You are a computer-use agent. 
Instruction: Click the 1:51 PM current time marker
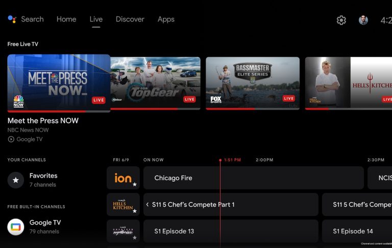point(232,160)
